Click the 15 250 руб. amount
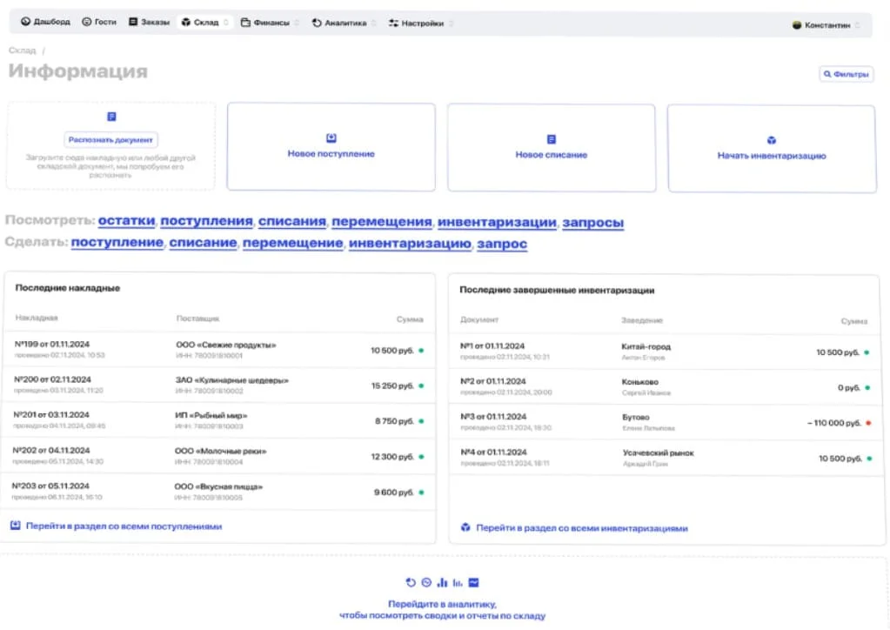The image size is (890, 630). point(392,386)
